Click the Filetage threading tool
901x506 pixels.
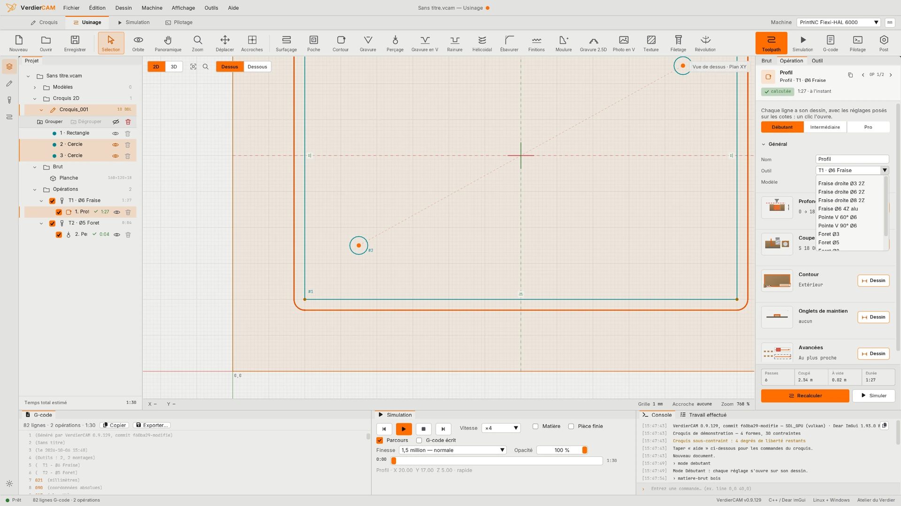(x=678, y=43)
